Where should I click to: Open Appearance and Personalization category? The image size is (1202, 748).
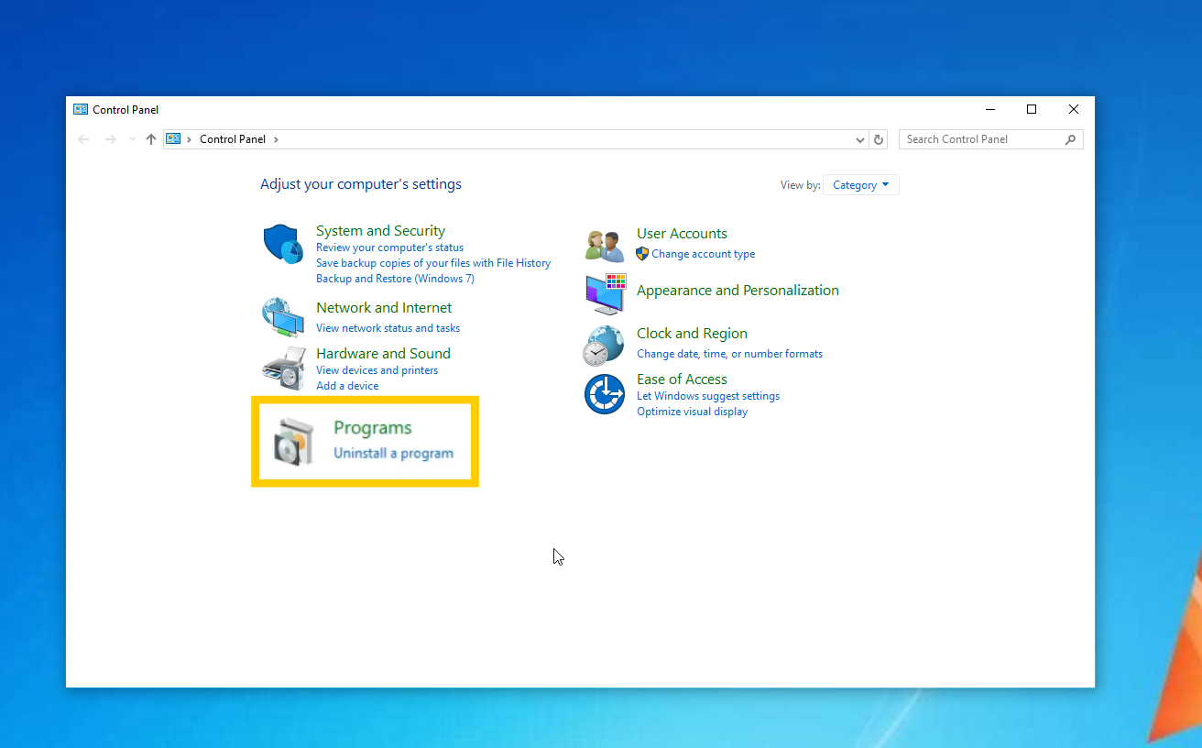click(x=738, y=291)
